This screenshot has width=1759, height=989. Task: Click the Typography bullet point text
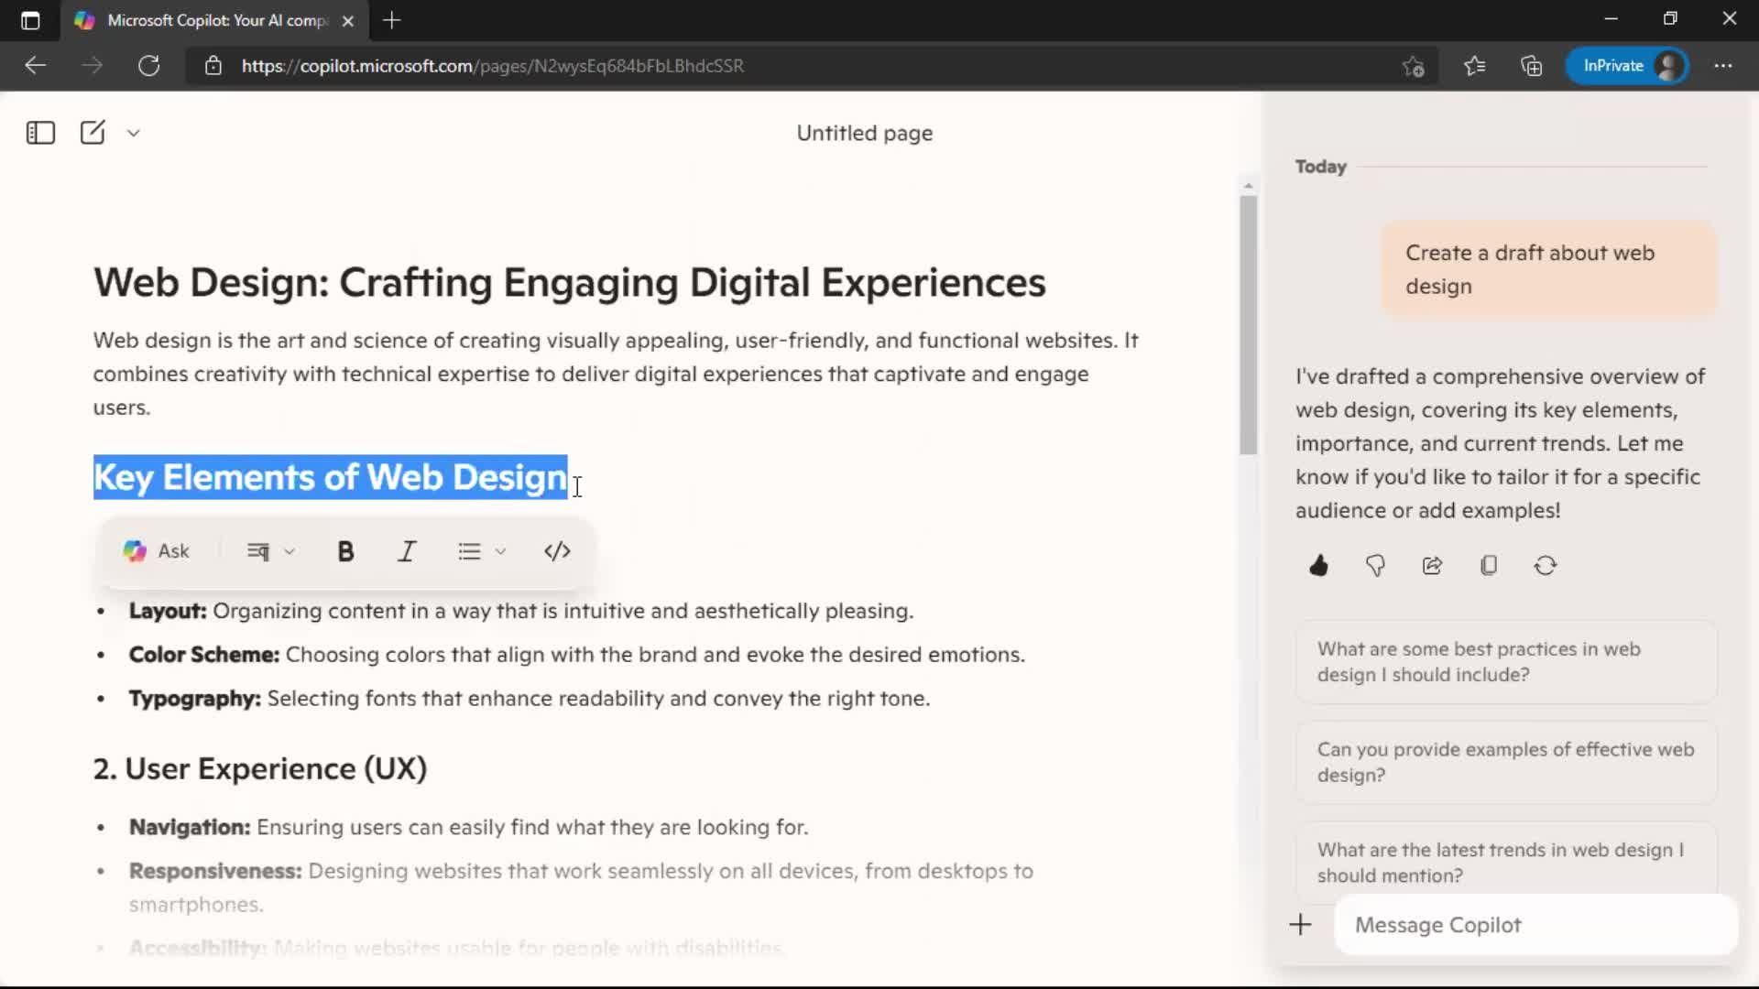coord(530,699)
